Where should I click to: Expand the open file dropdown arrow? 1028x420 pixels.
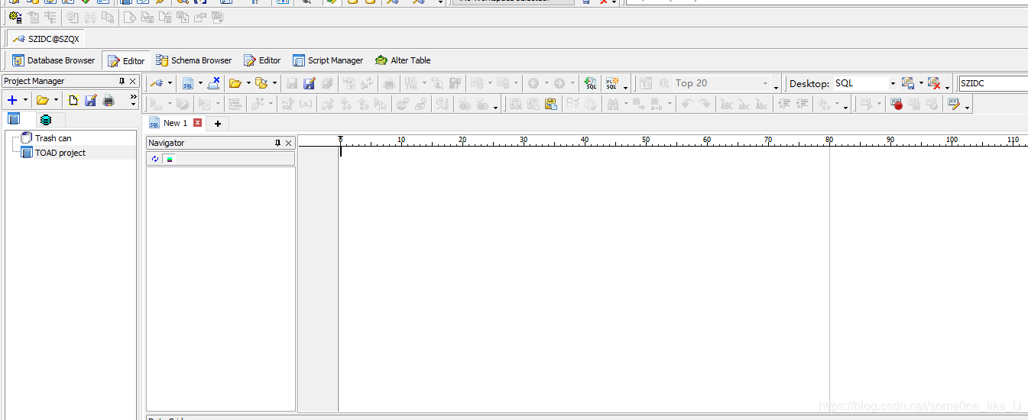click(x=248, y=83)
